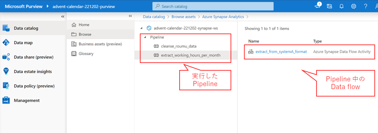The width and height of the screenshot is (378, 133).
Task: Click the Data catalog breadcrumb
Action: pyautogui.click(x=154, y=17)
